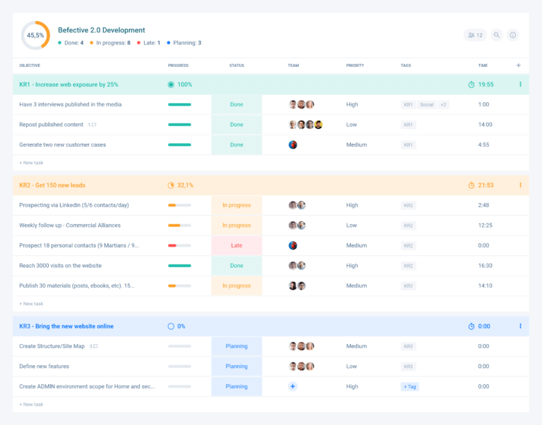Open Late status dropdown for Prospect task
Image resolution: width=542 pixels, height=425 pixels.
[236, 246]
